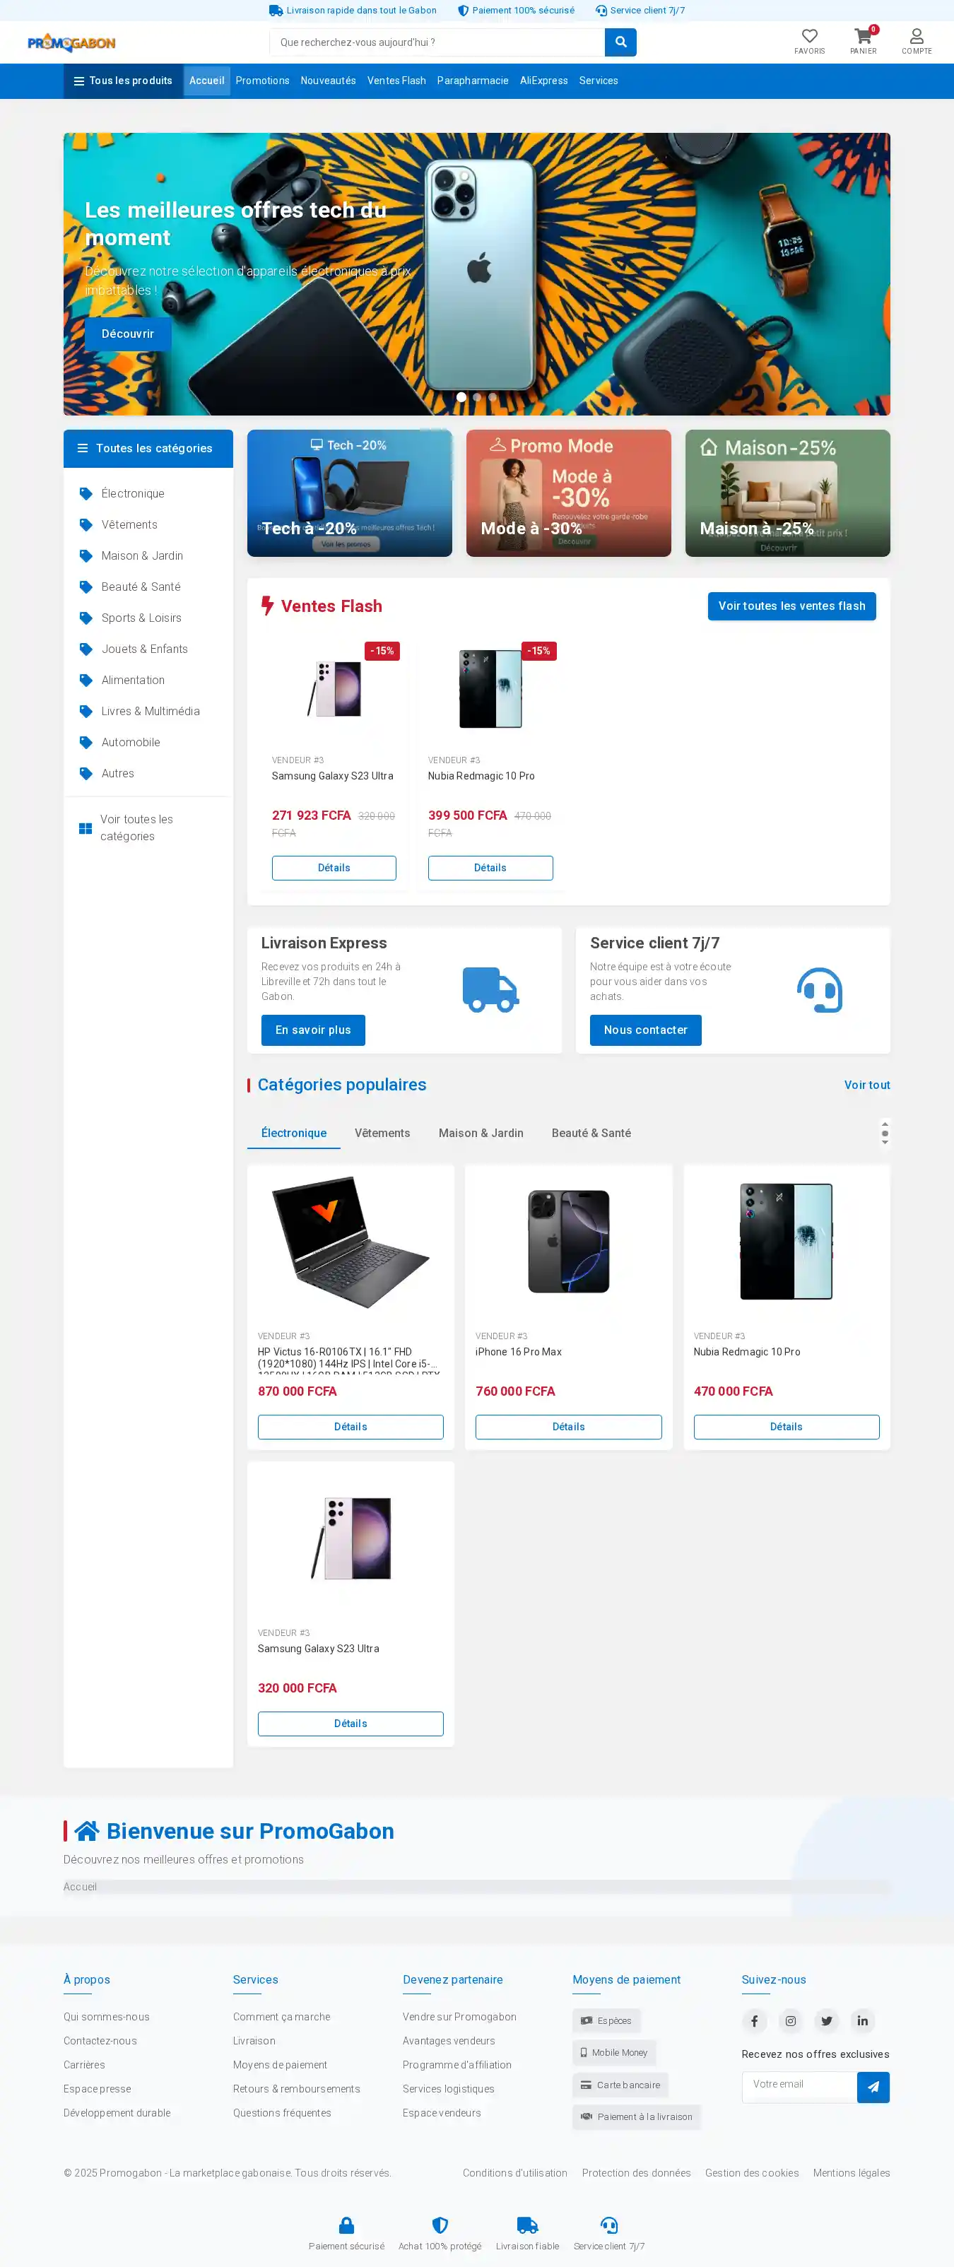Screen dimensions: 954x2267
Task: Go to Ventes Flash nav item
Action: click(396, 81)
